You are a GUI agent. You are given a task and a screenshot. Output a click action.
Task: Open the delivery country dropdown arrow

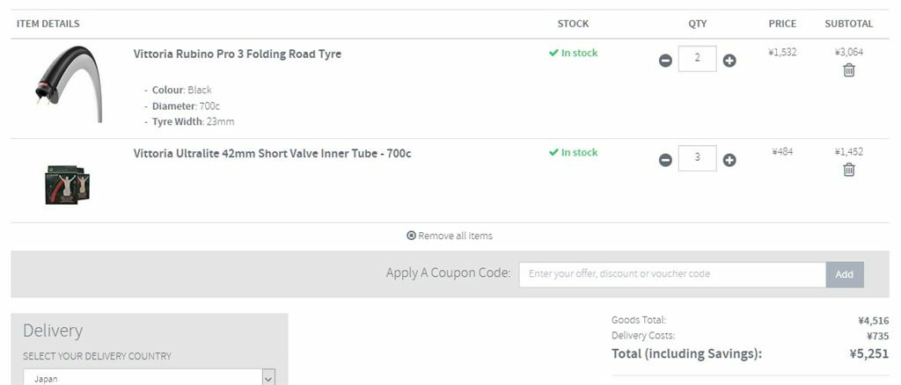coord(268,378)
